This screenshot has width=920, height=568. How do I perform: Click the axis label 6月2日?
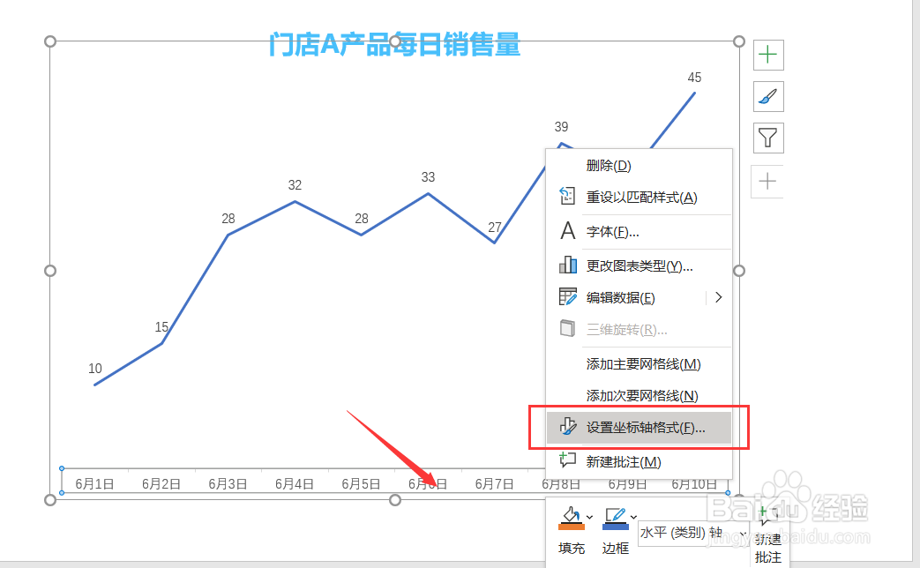click(161, 484)
